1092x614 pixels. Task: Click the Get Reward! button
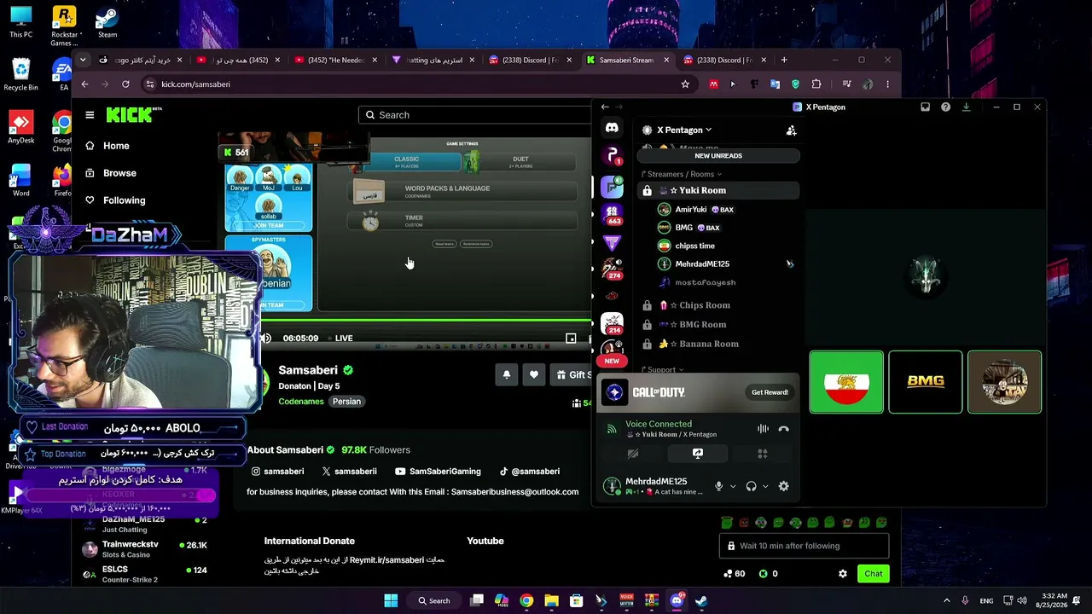[x=770, y=392]
